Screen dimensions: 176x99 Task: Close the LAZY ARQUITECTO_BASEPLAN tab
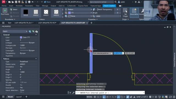tap(87, 23)
